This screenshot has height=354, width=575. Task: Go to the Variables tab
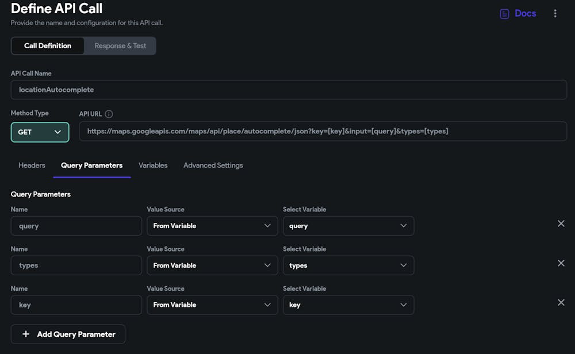[x=153, y=166]
